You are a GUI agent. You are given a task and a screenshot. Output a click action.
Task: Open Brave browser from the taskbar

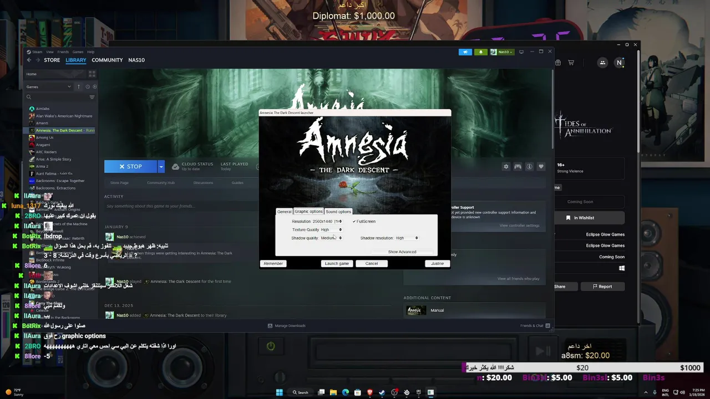(x=370, y=392)
